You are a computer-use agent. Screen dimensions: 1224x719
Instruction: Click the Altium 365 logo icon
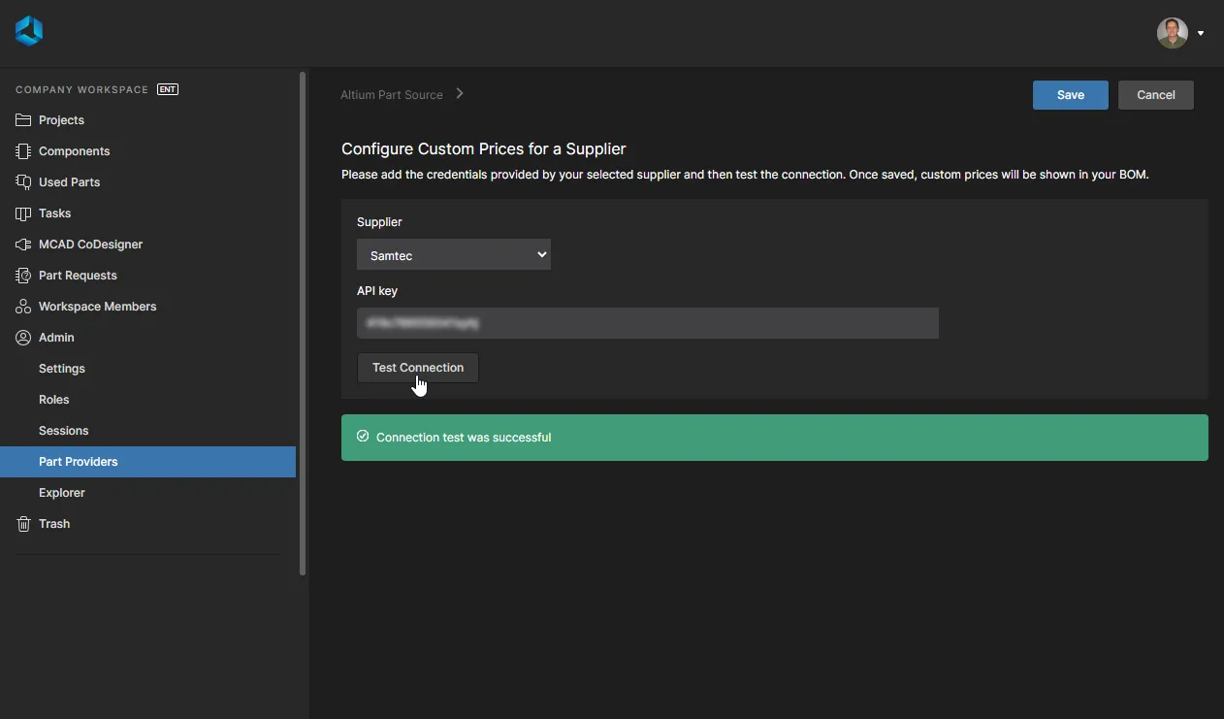[x=29, y=32]
